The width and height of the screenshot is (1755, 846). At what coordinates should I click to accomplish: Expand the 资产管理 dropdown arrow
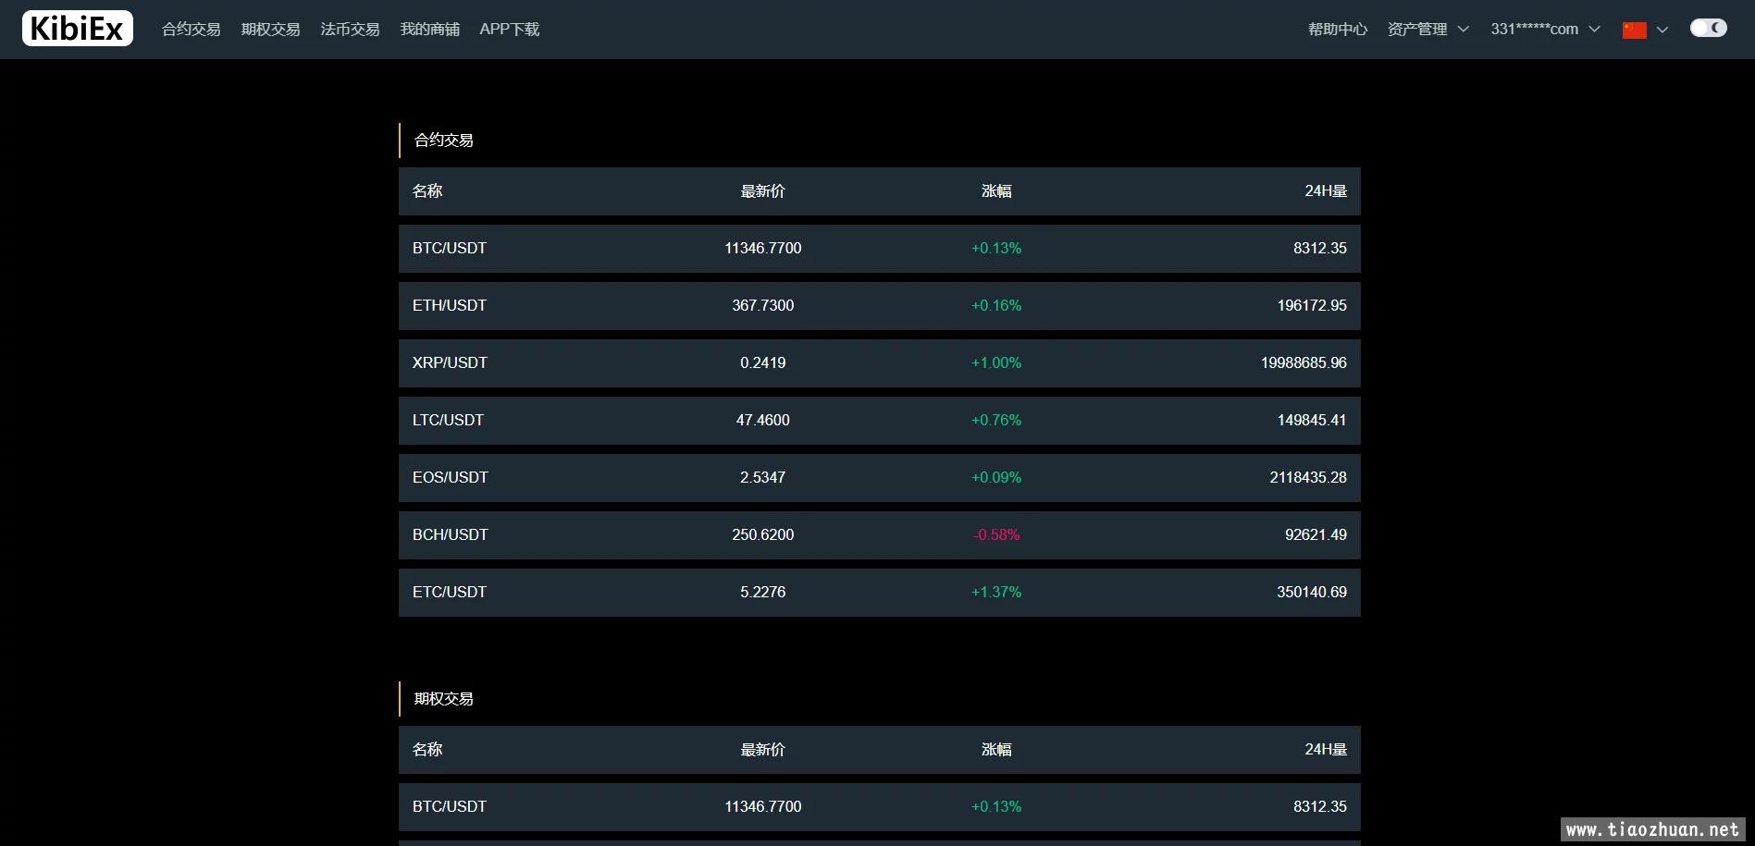[1464, 30]
